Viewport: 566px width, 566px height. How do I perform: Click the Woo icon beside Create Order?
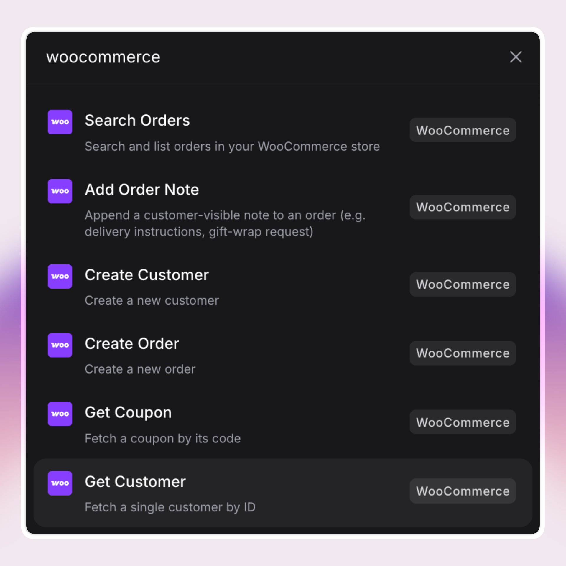[x=60, y=345]
